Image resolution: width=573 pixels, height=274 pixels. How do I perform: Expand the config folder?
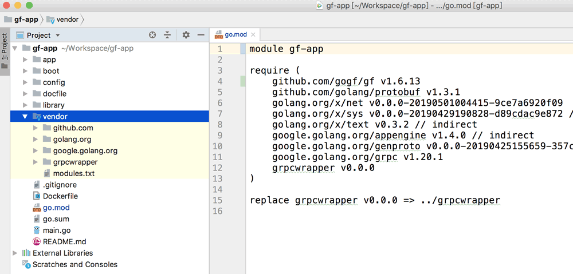(x=25, y=82)
